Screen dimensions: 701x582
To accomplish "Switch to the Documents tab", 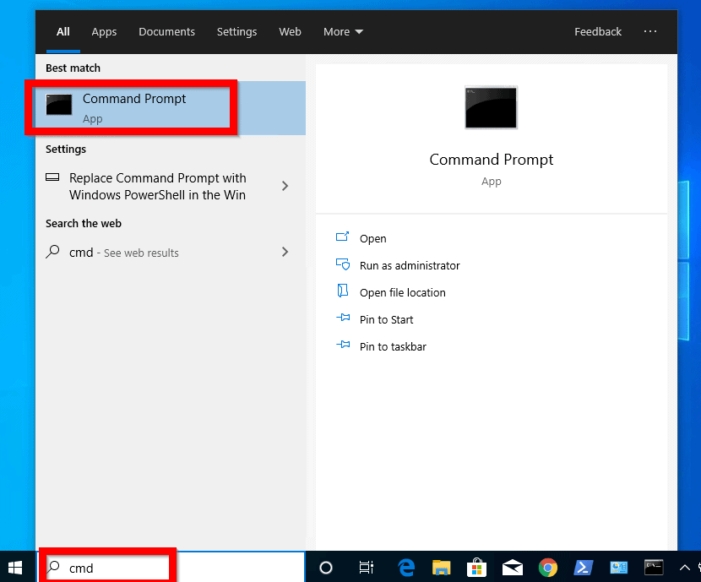I will [x=166, y=32].
